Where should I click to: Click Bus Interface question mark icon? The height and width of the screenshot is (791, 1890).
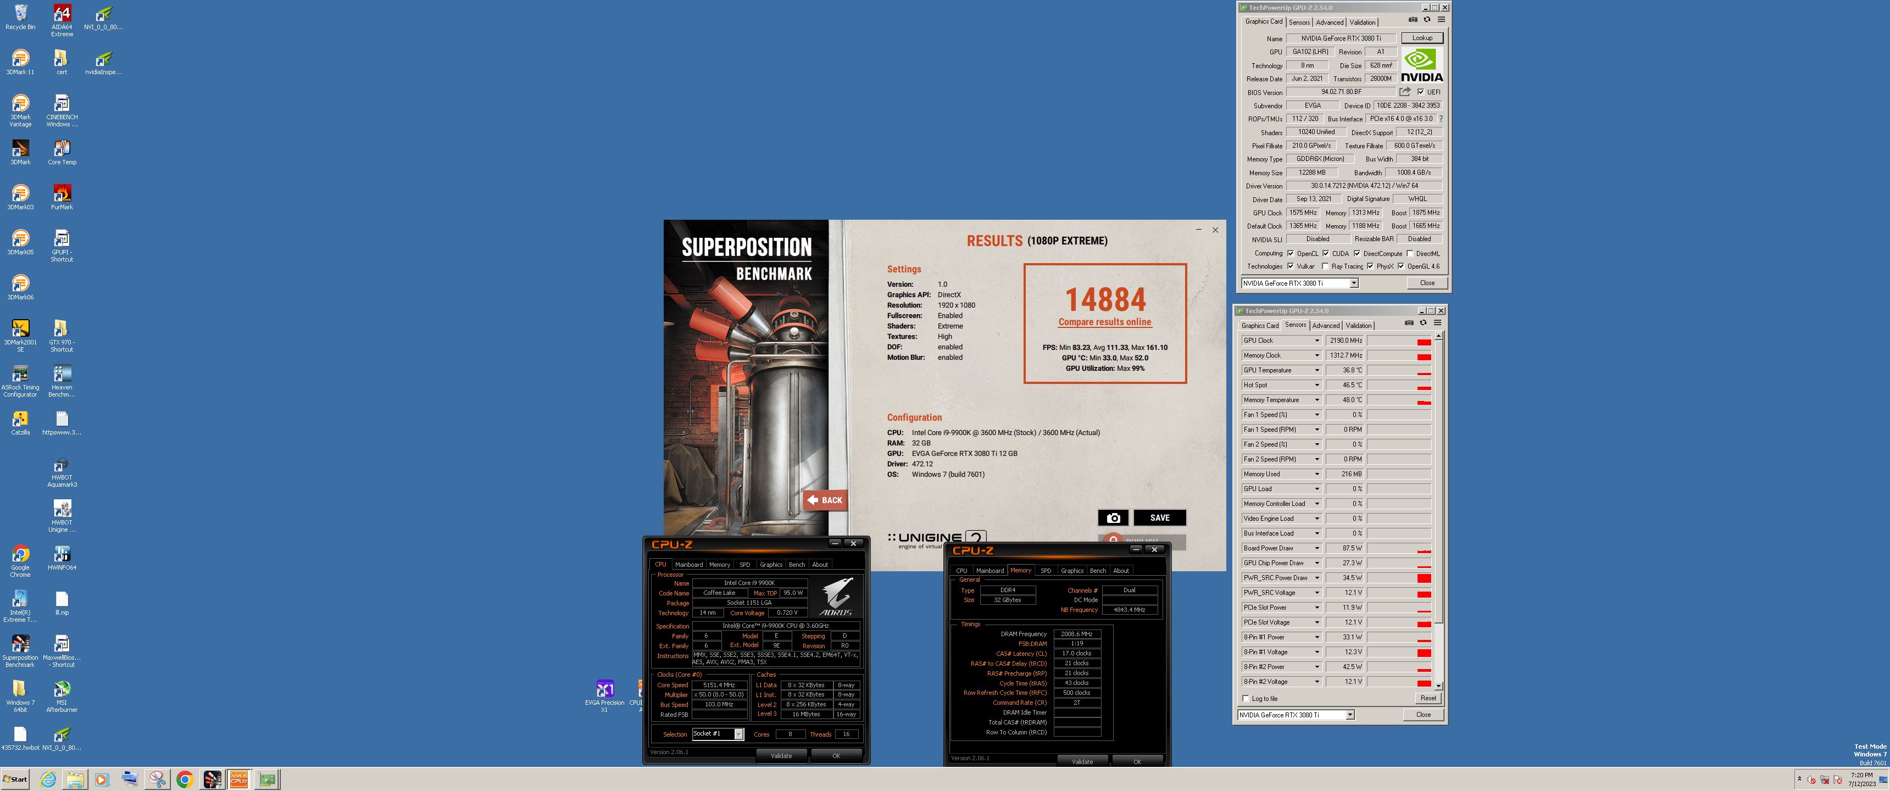tap(1440, 119)
